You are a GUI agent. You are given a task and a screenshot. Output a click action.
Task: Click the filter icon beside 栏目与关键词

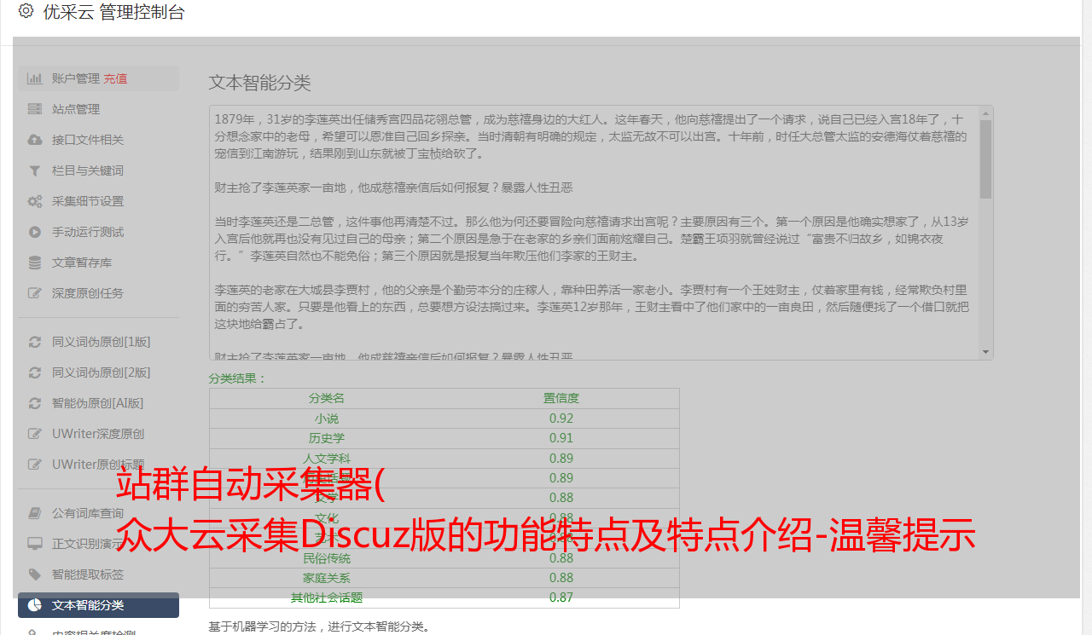tap(35, 170)
